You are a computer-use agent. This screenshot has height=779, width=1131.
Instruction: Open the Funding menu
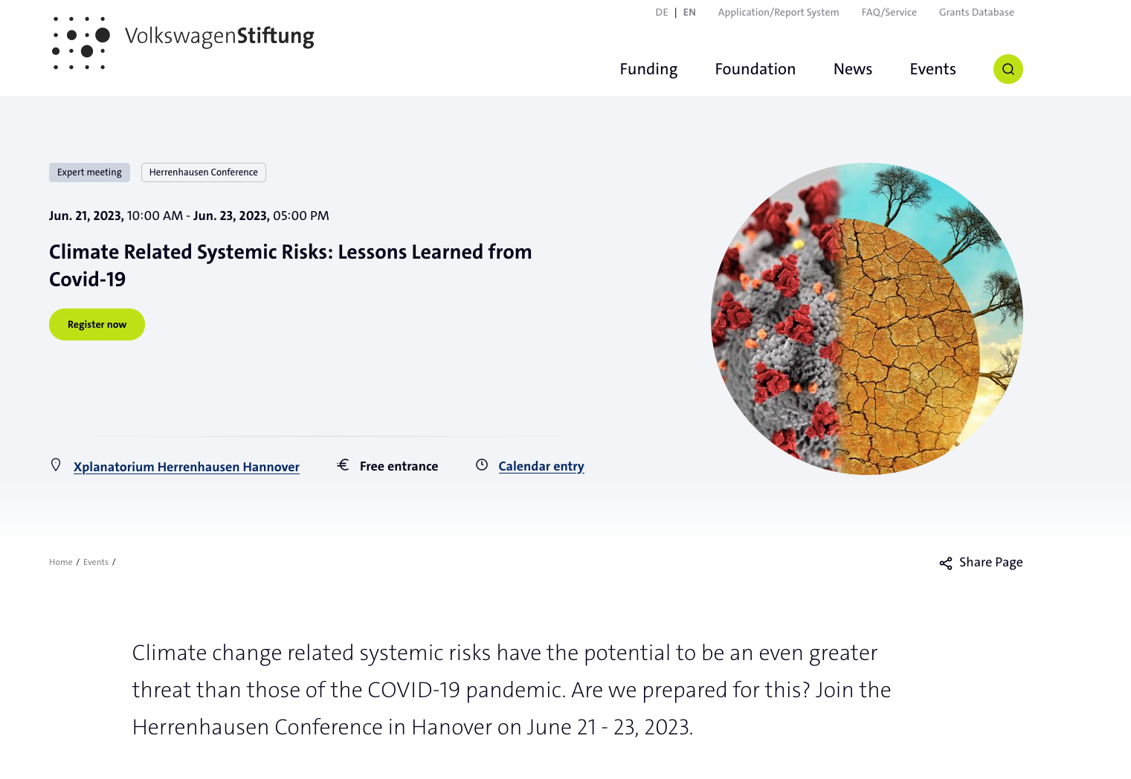[x=648, y=69]
